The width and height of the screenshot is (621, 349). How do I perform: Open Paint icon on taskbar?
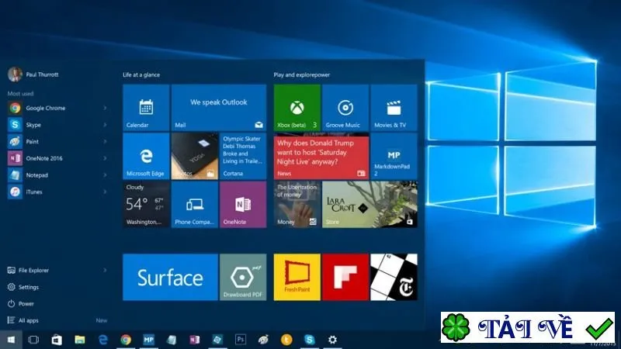263,340
